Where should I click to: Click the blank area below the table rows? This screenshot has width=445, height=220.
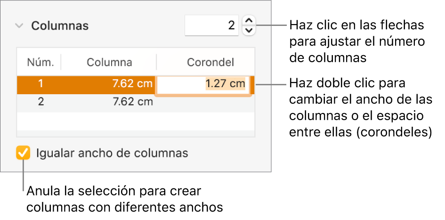coord(136,133)
